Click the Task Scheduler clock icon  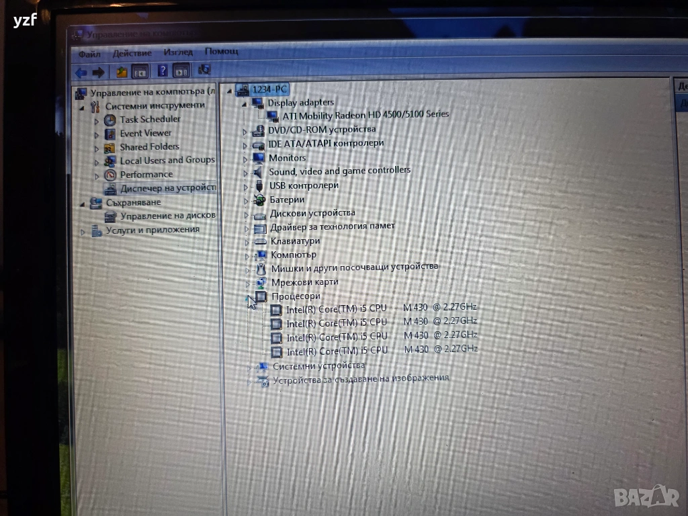click(110, 120)
